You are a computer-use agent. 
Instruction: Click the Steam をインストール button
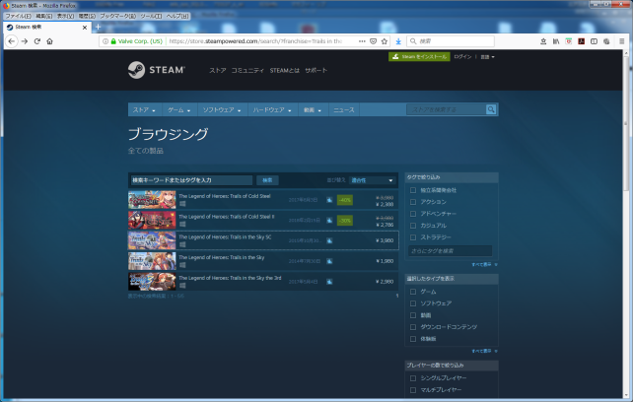pyautogui.click(x=419, y=57)
